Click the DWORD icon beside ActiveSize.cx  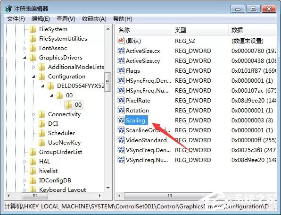(121, 51)
